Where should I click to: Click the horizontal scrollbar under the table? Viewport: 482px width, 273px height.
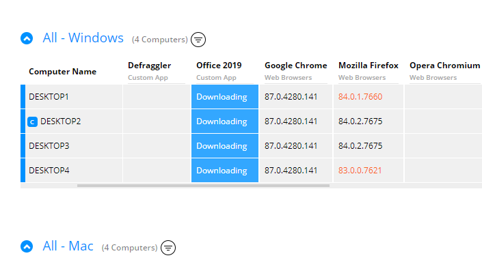coord(204,185)
